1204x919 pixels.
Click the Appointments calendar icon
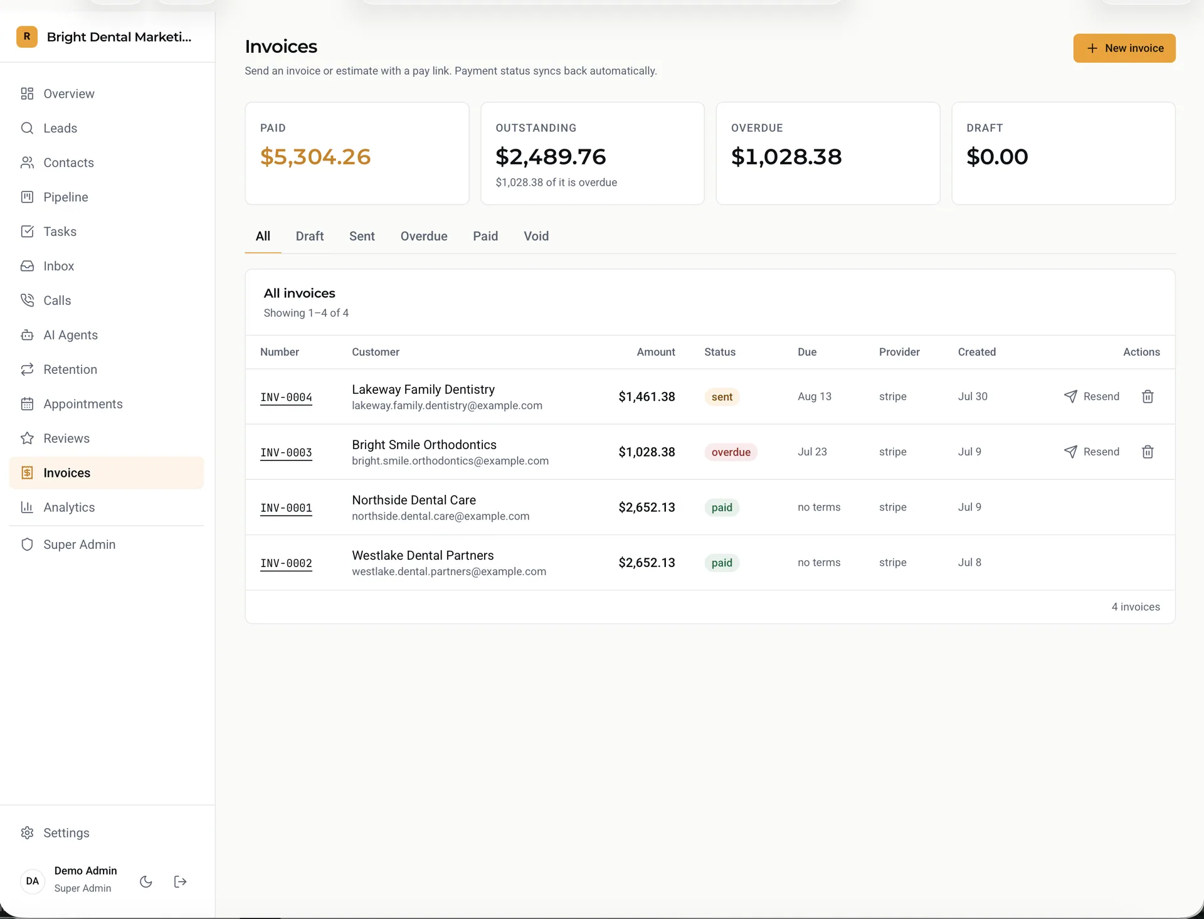tap(27, 404)
